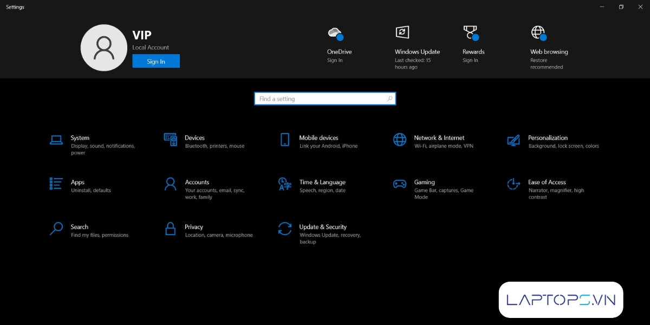Click the magnifier icon in the search box
The width and height of the screenshot is (650, 325).
[389, 99]
